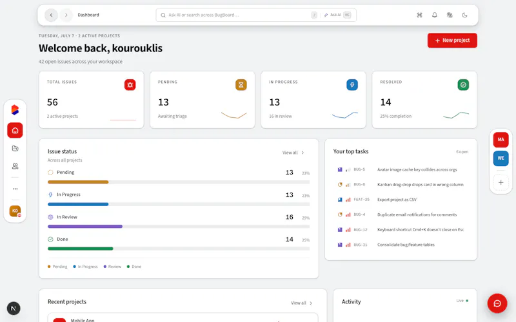
Task: Click the chevron next to Issue status View all
Action: 303,153
